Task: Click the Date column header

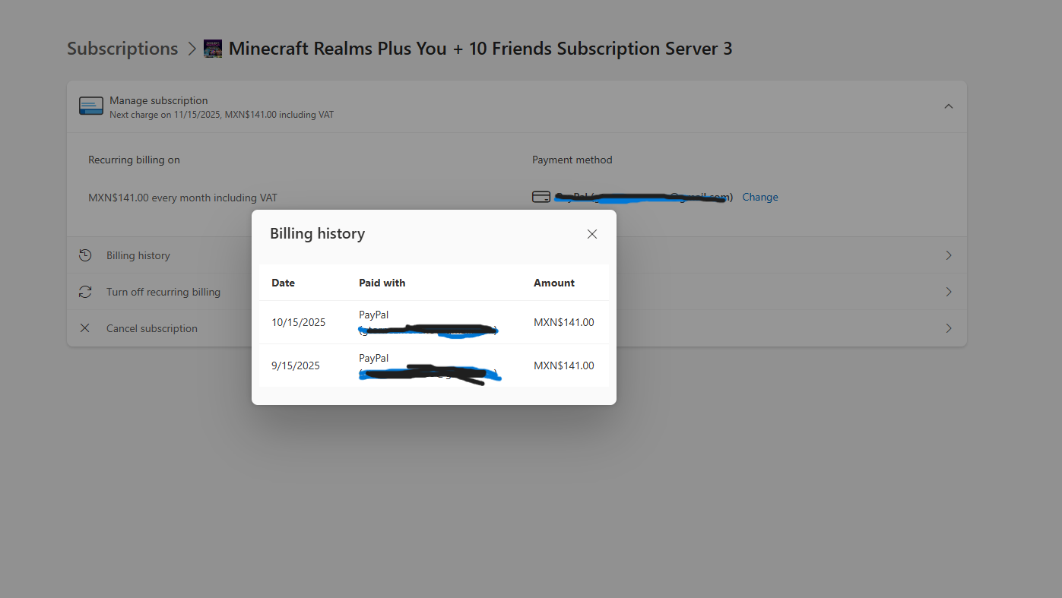Action: tap(283, 283)
